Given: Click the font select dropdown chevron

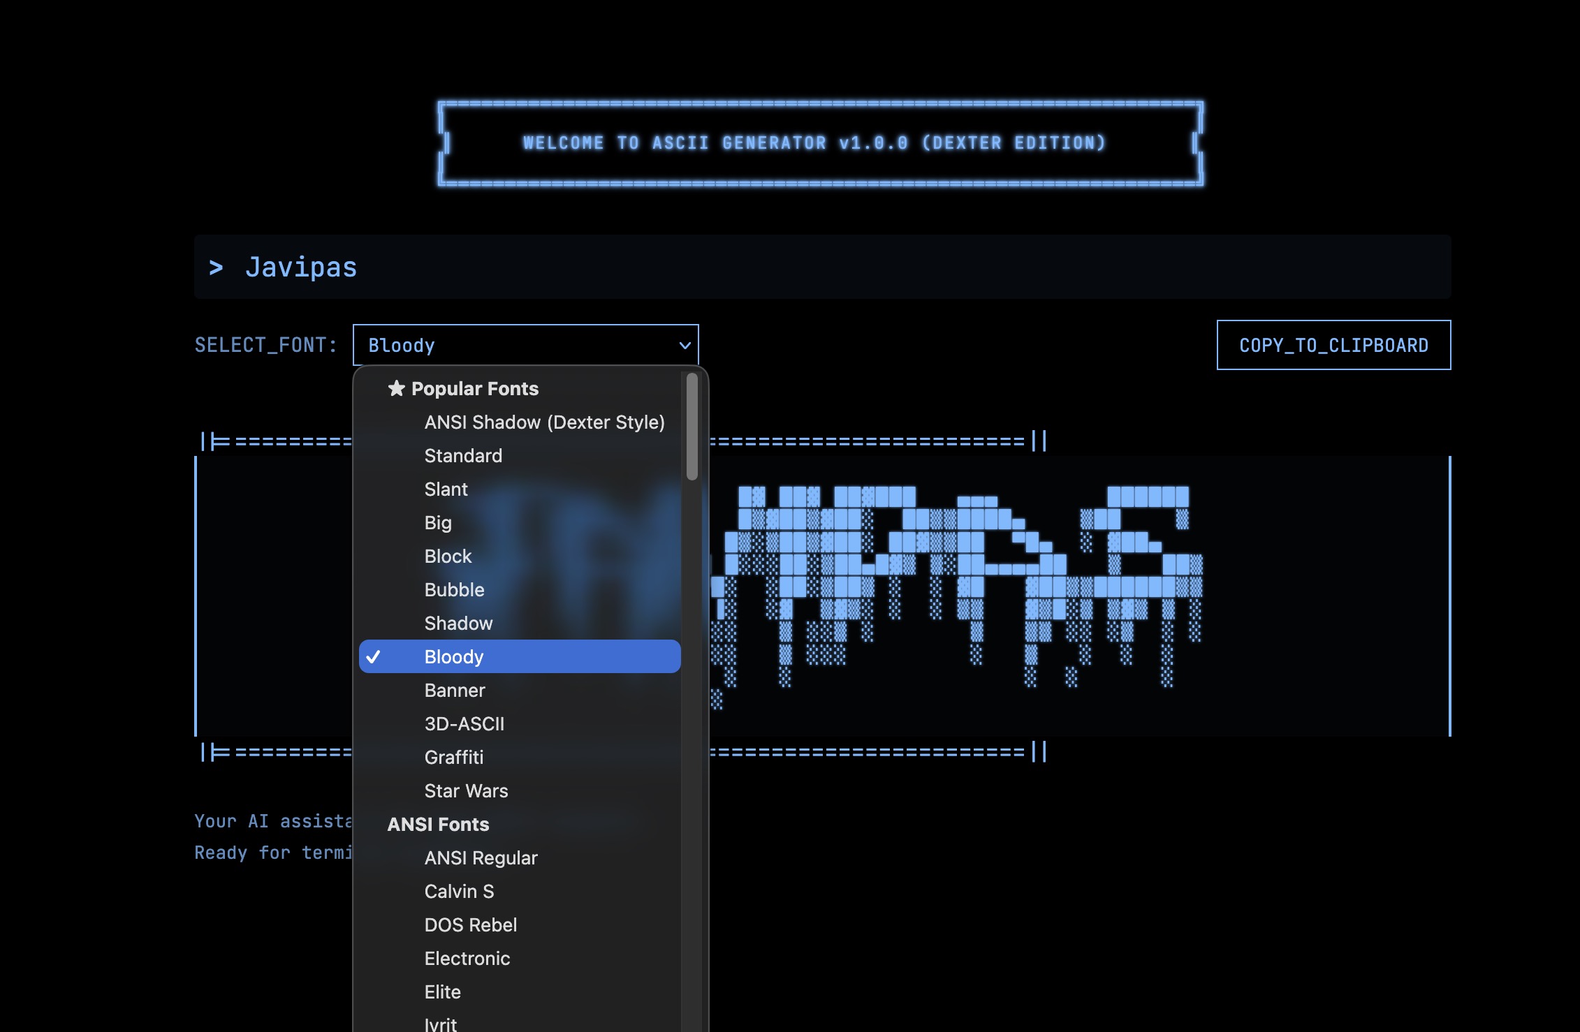Looking at the screenshot, I should tap(685, 345).
